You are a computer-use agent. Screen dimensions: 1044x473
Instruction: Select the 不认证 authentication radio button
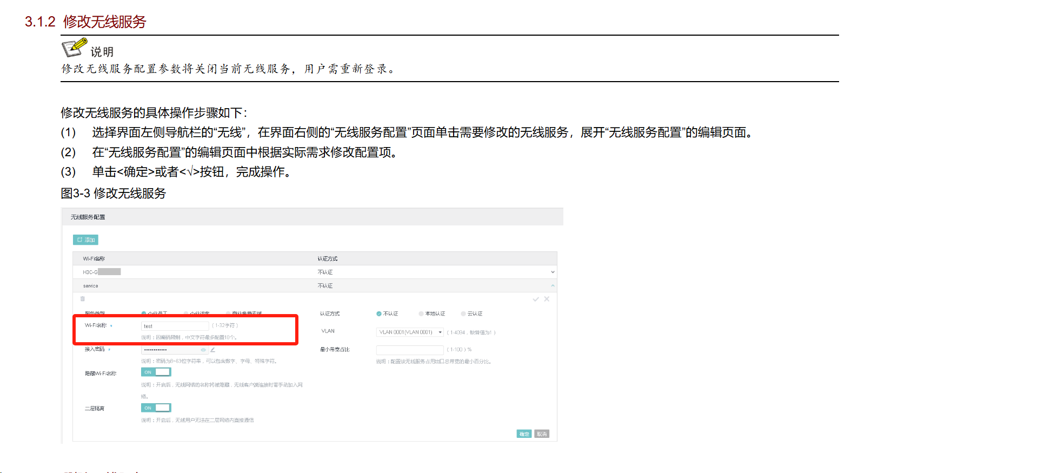coord(379,314)
